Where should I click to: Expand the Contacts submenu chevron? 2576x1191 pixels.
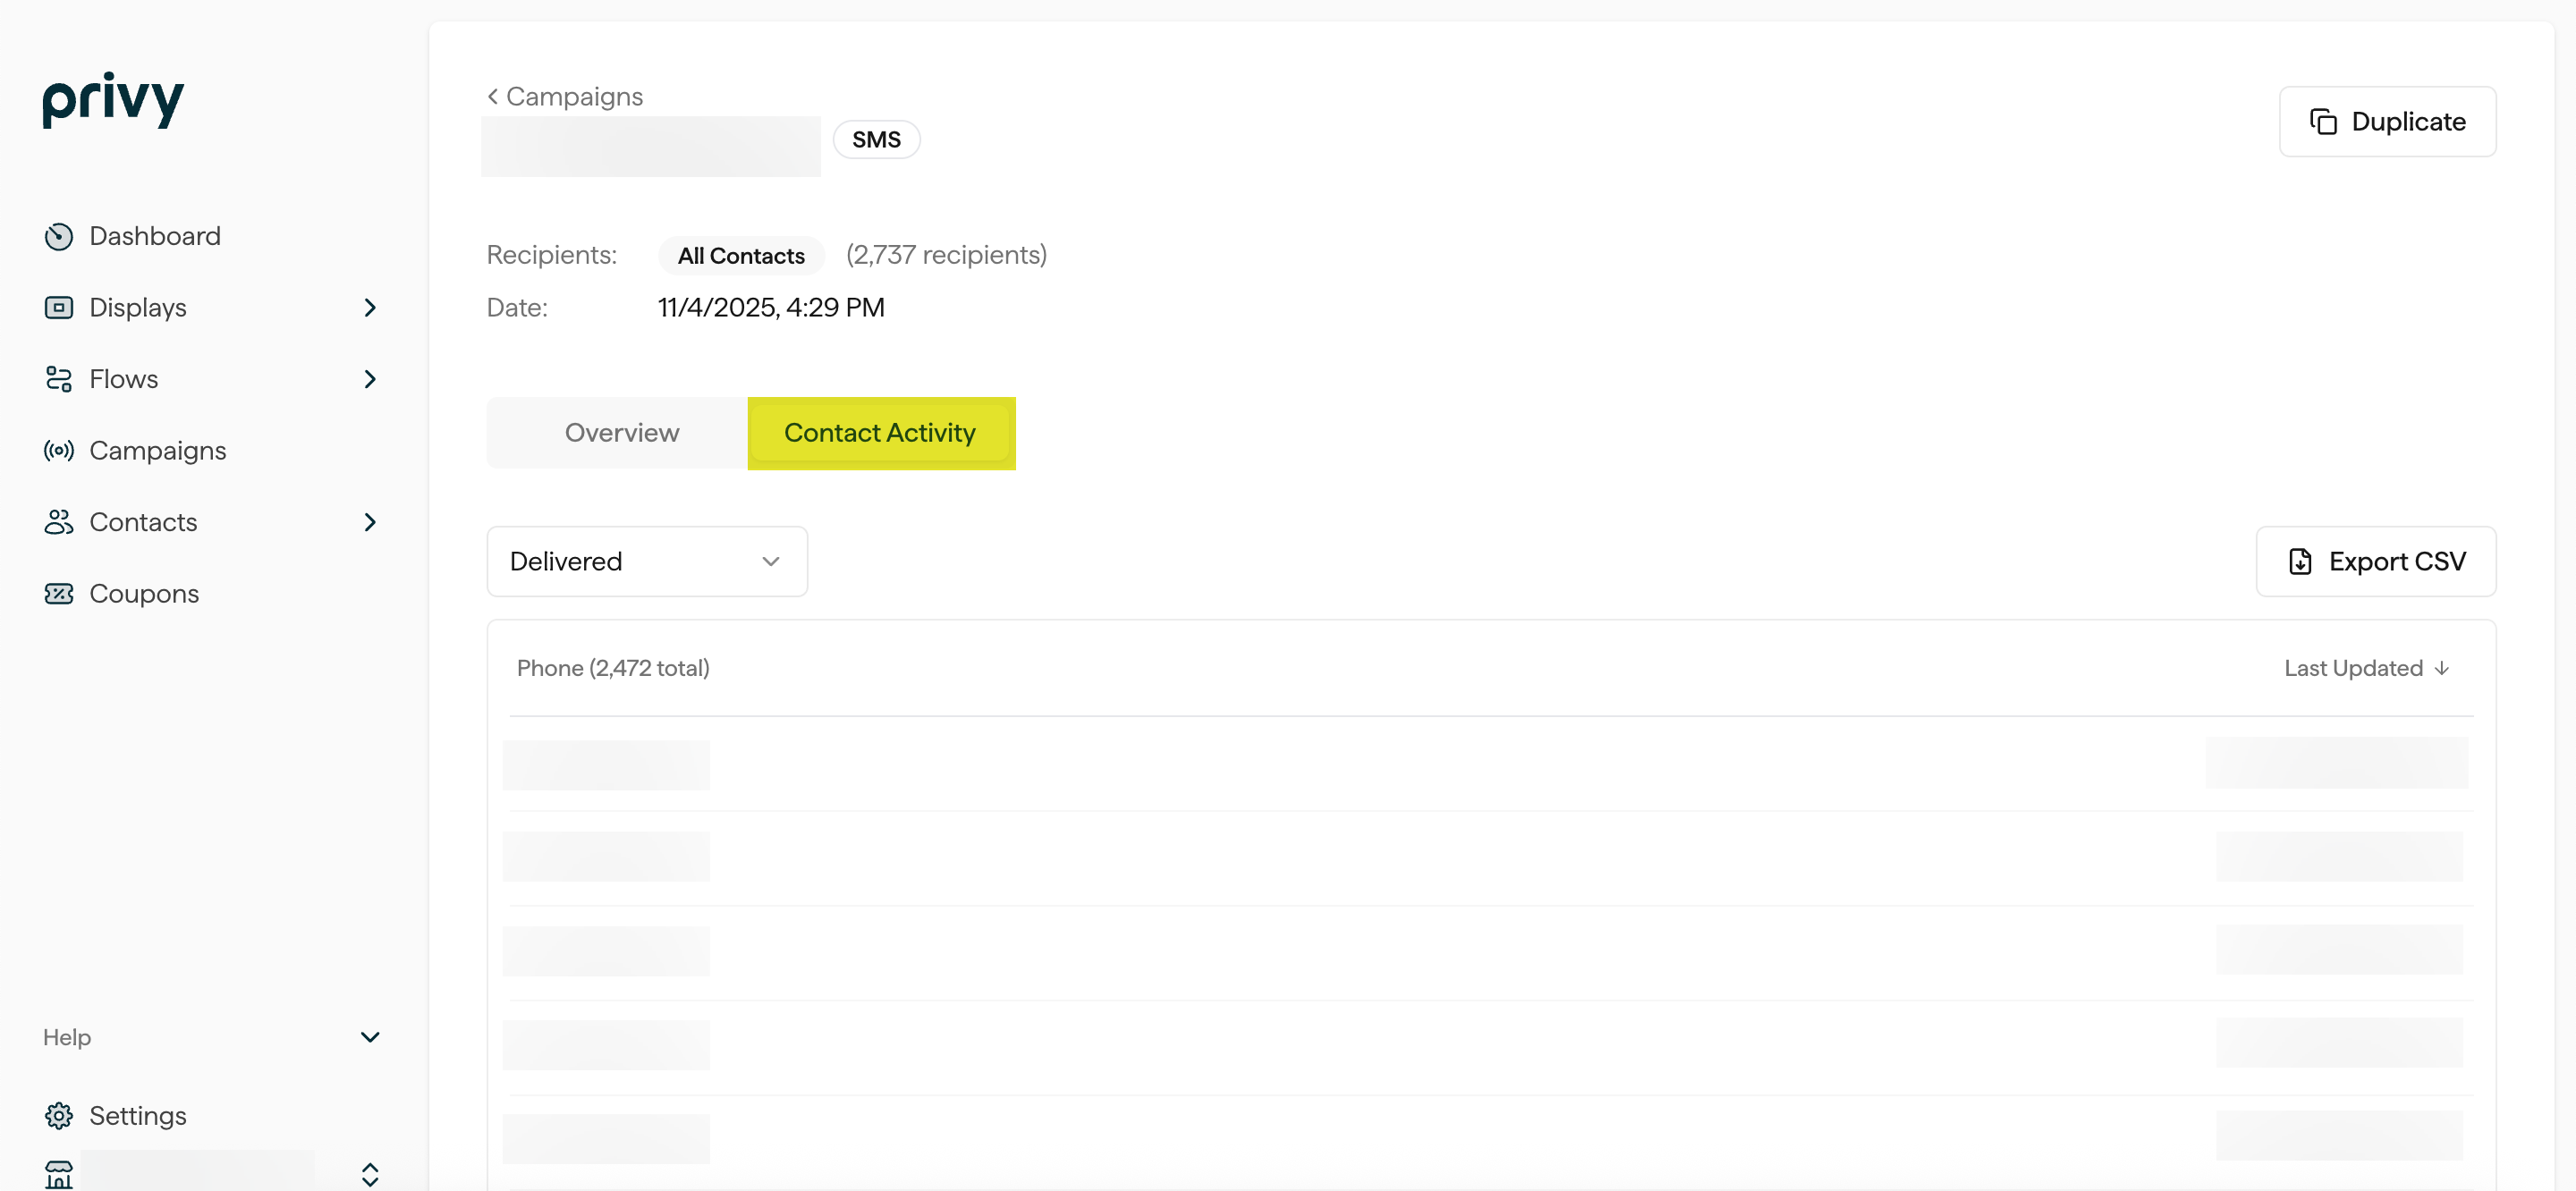coord(370,522)
